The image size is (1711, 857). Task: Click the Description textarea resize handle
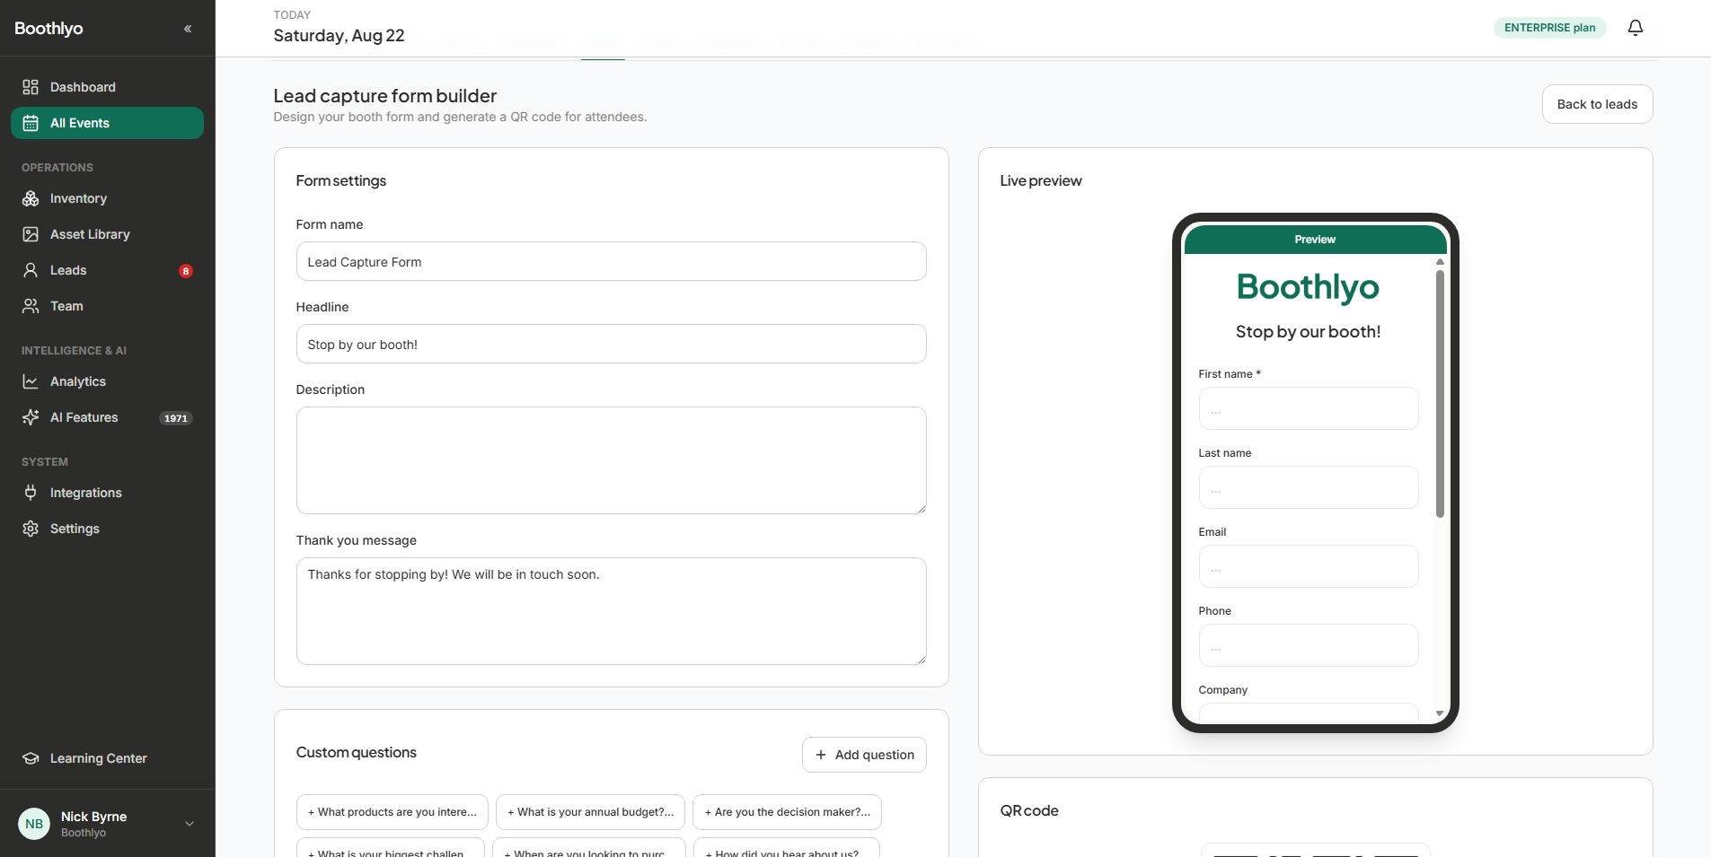pyautogui.click(x=922, y=509)
